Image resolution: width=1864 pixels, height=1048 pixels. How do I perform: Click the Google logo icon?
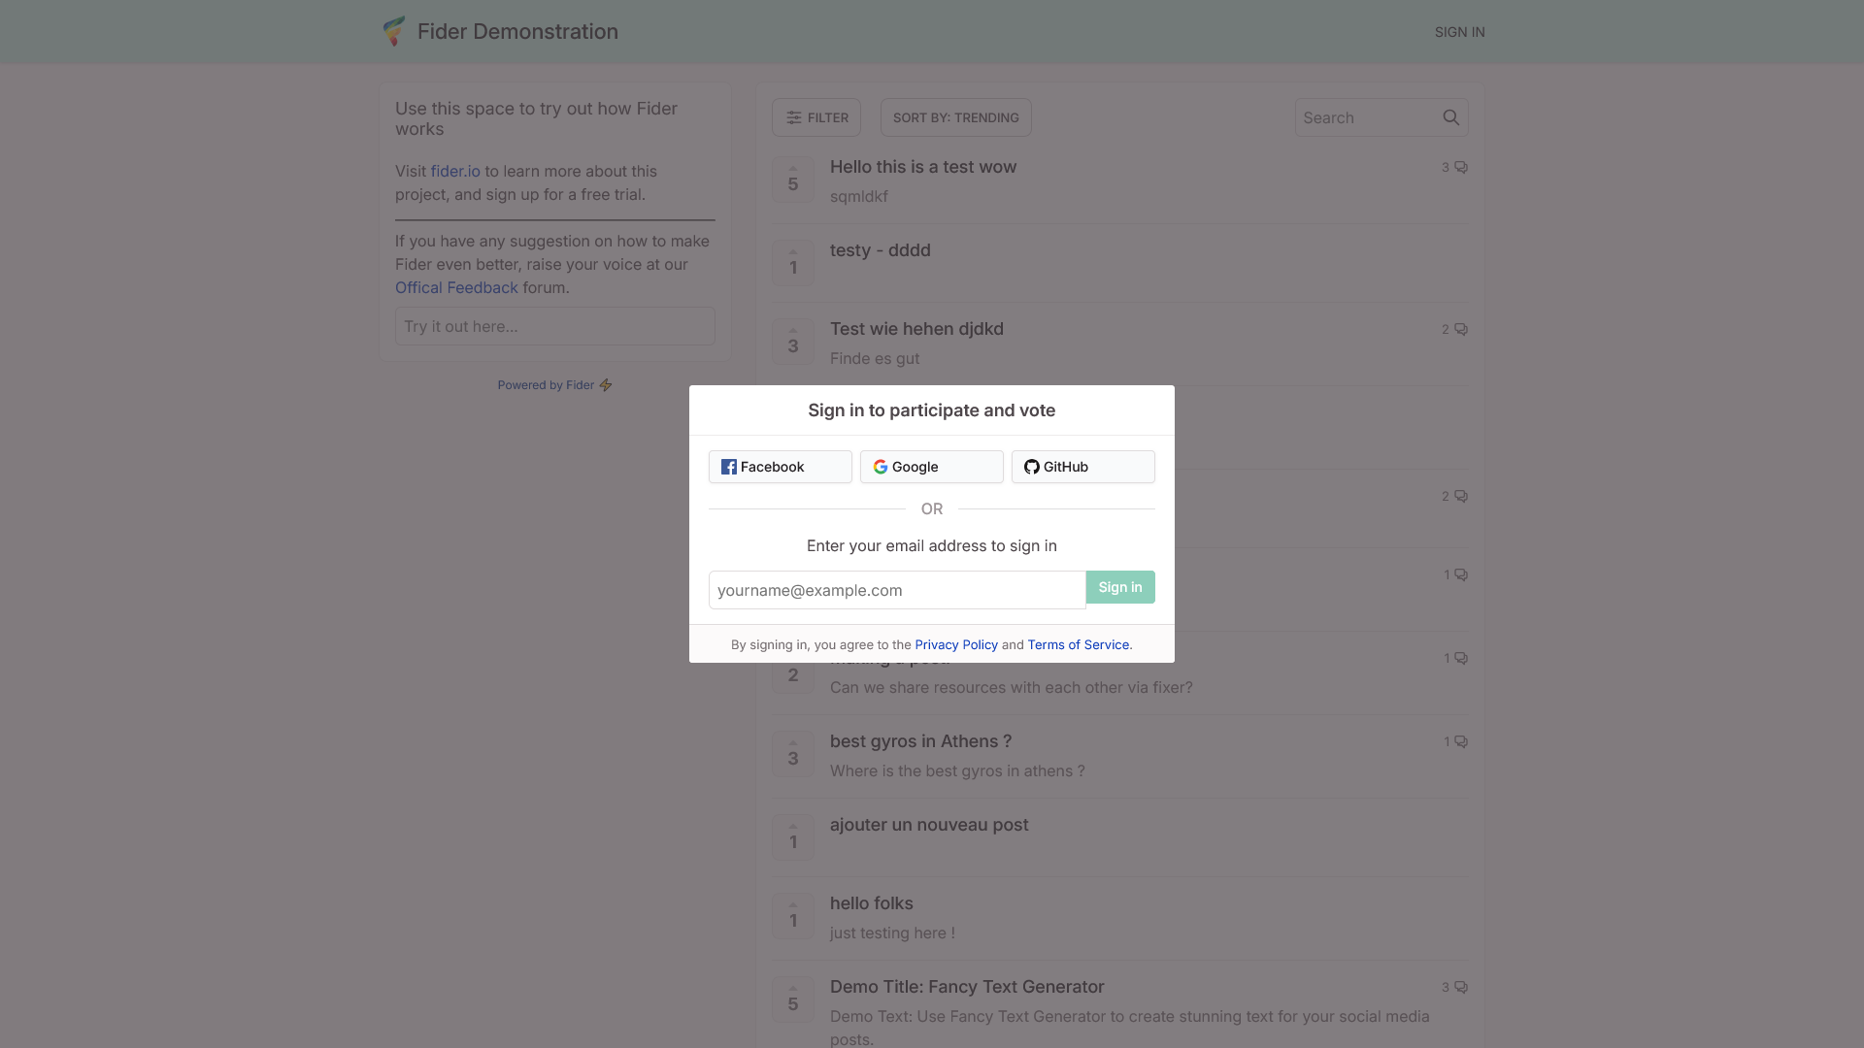(x=881, y=467)
